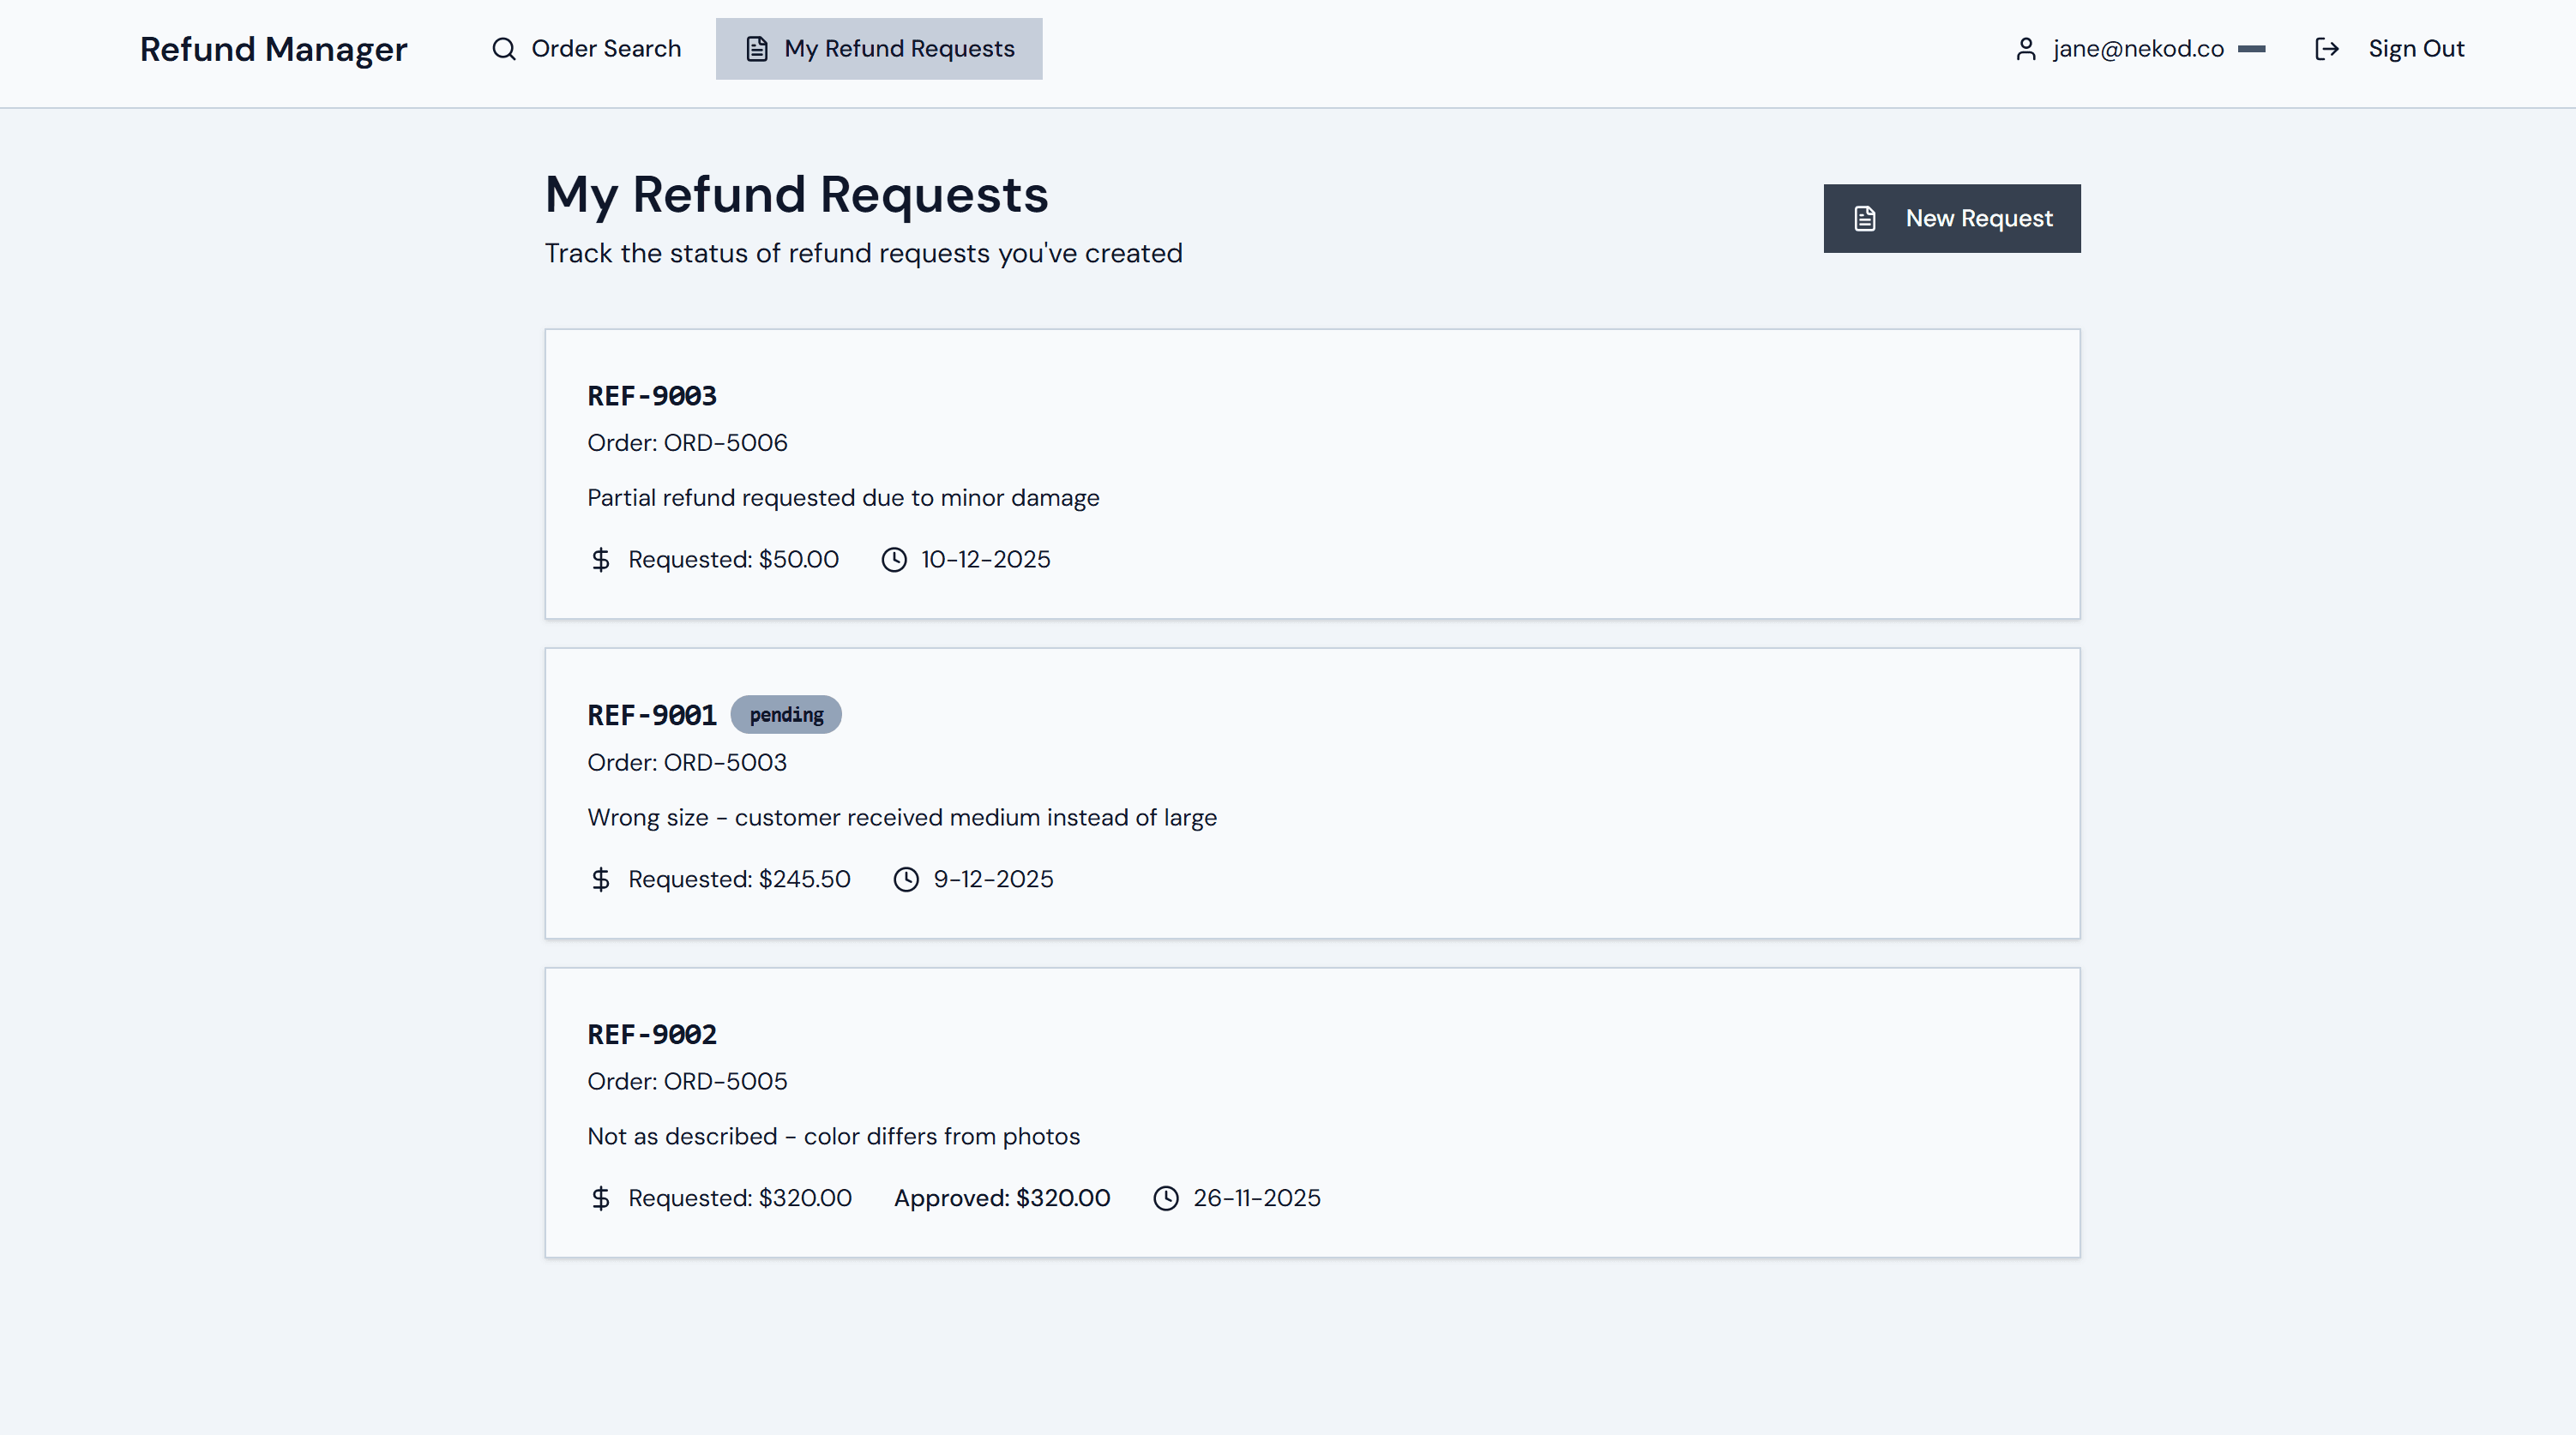The width and height of the screenshot is (2576, 1435).
Task: Click the Order Search magnifier icon
Action: tap(504, 49)
